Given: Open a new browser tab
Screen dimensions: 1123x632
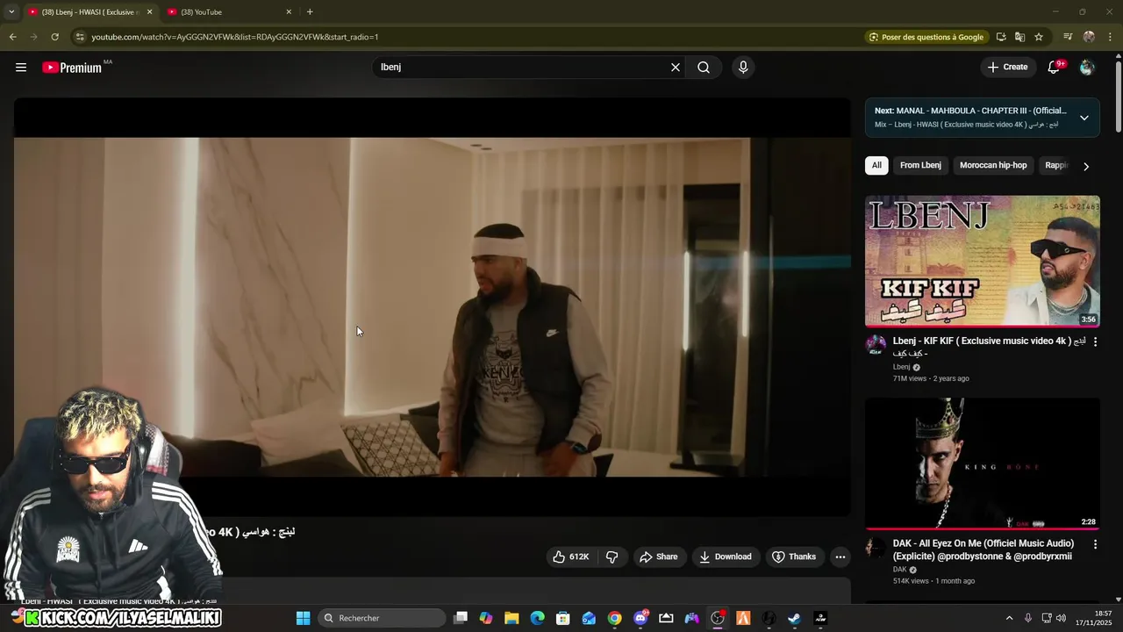Looking at the screenshot, I should click(x=310, y=11).
